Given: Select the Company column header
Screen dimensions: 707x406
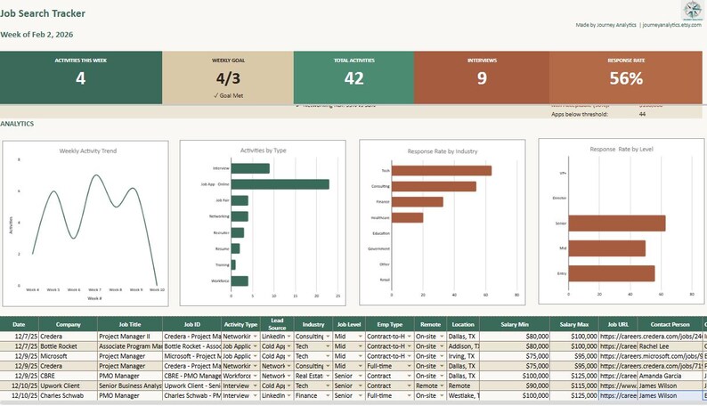Looking at the screenshot, I should (x=68, y=324).
